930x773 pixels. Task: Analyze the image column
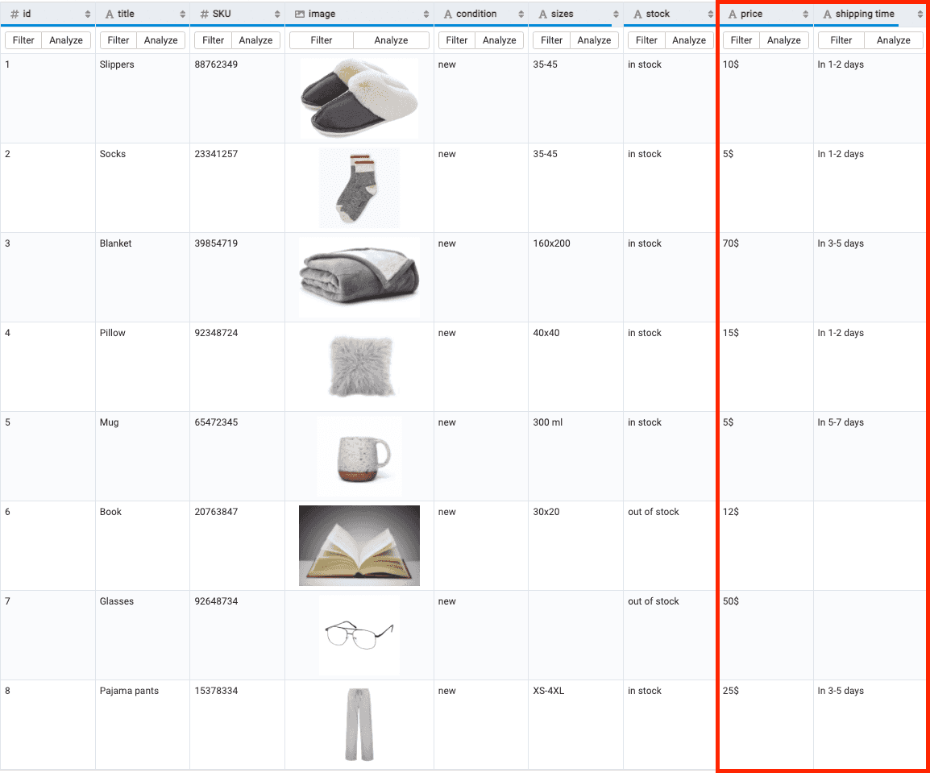(x=391, y=40)
